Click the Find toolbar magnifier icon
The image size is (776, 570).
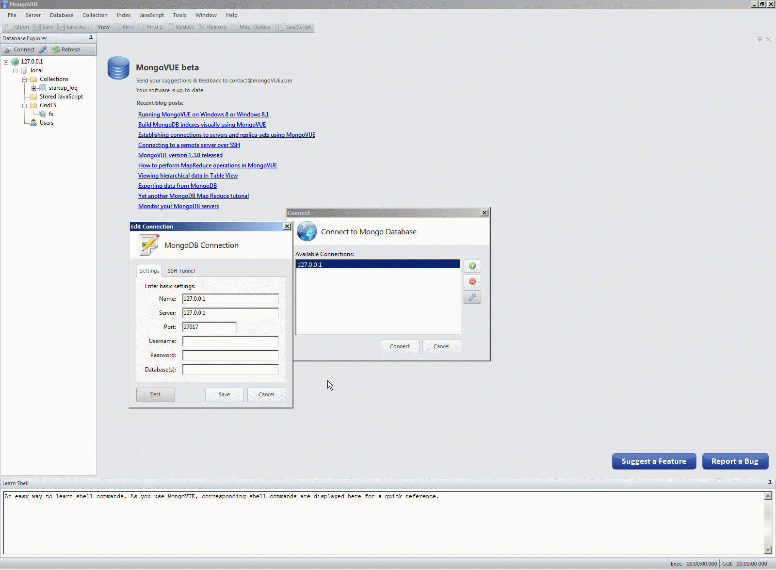point(117,27)
